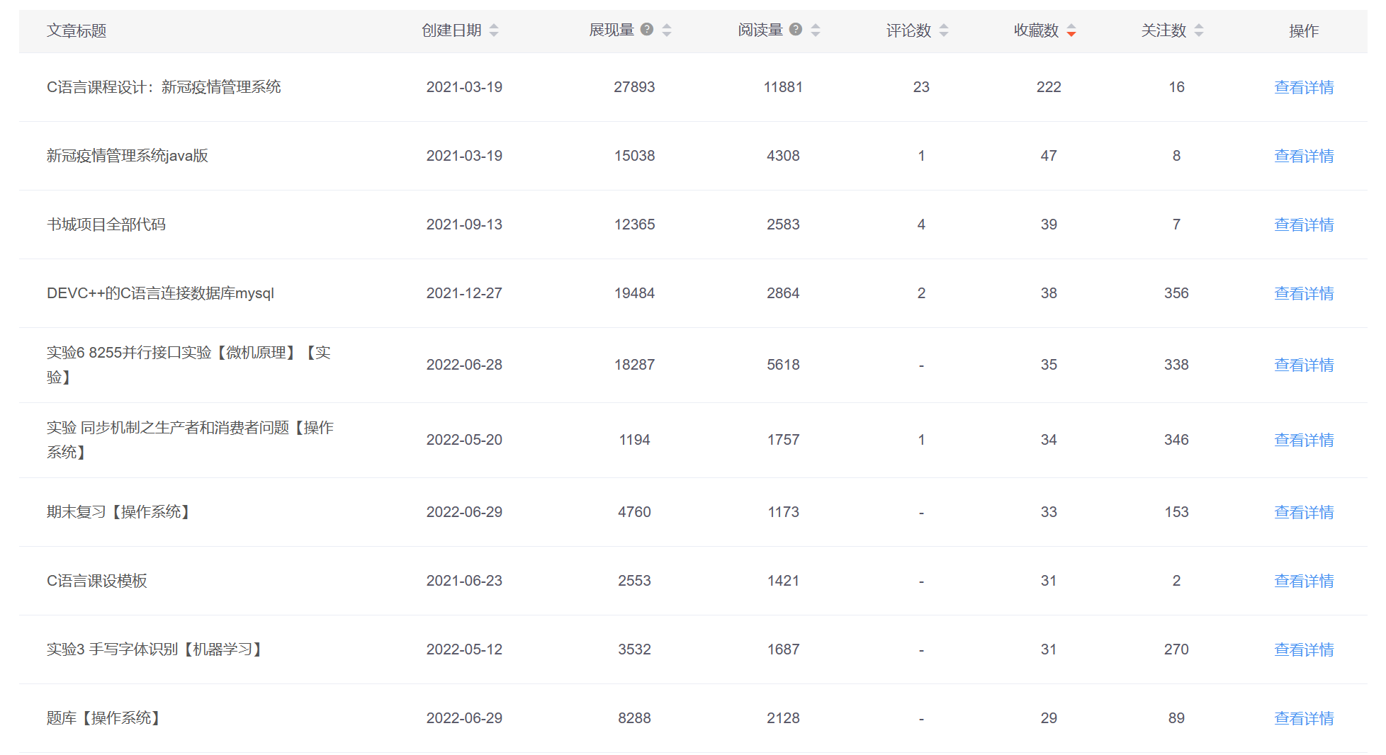Click 评论数 value 23
Image resolution: width=1386 pixels, height=755 pixels.
(x=921, y=87)
